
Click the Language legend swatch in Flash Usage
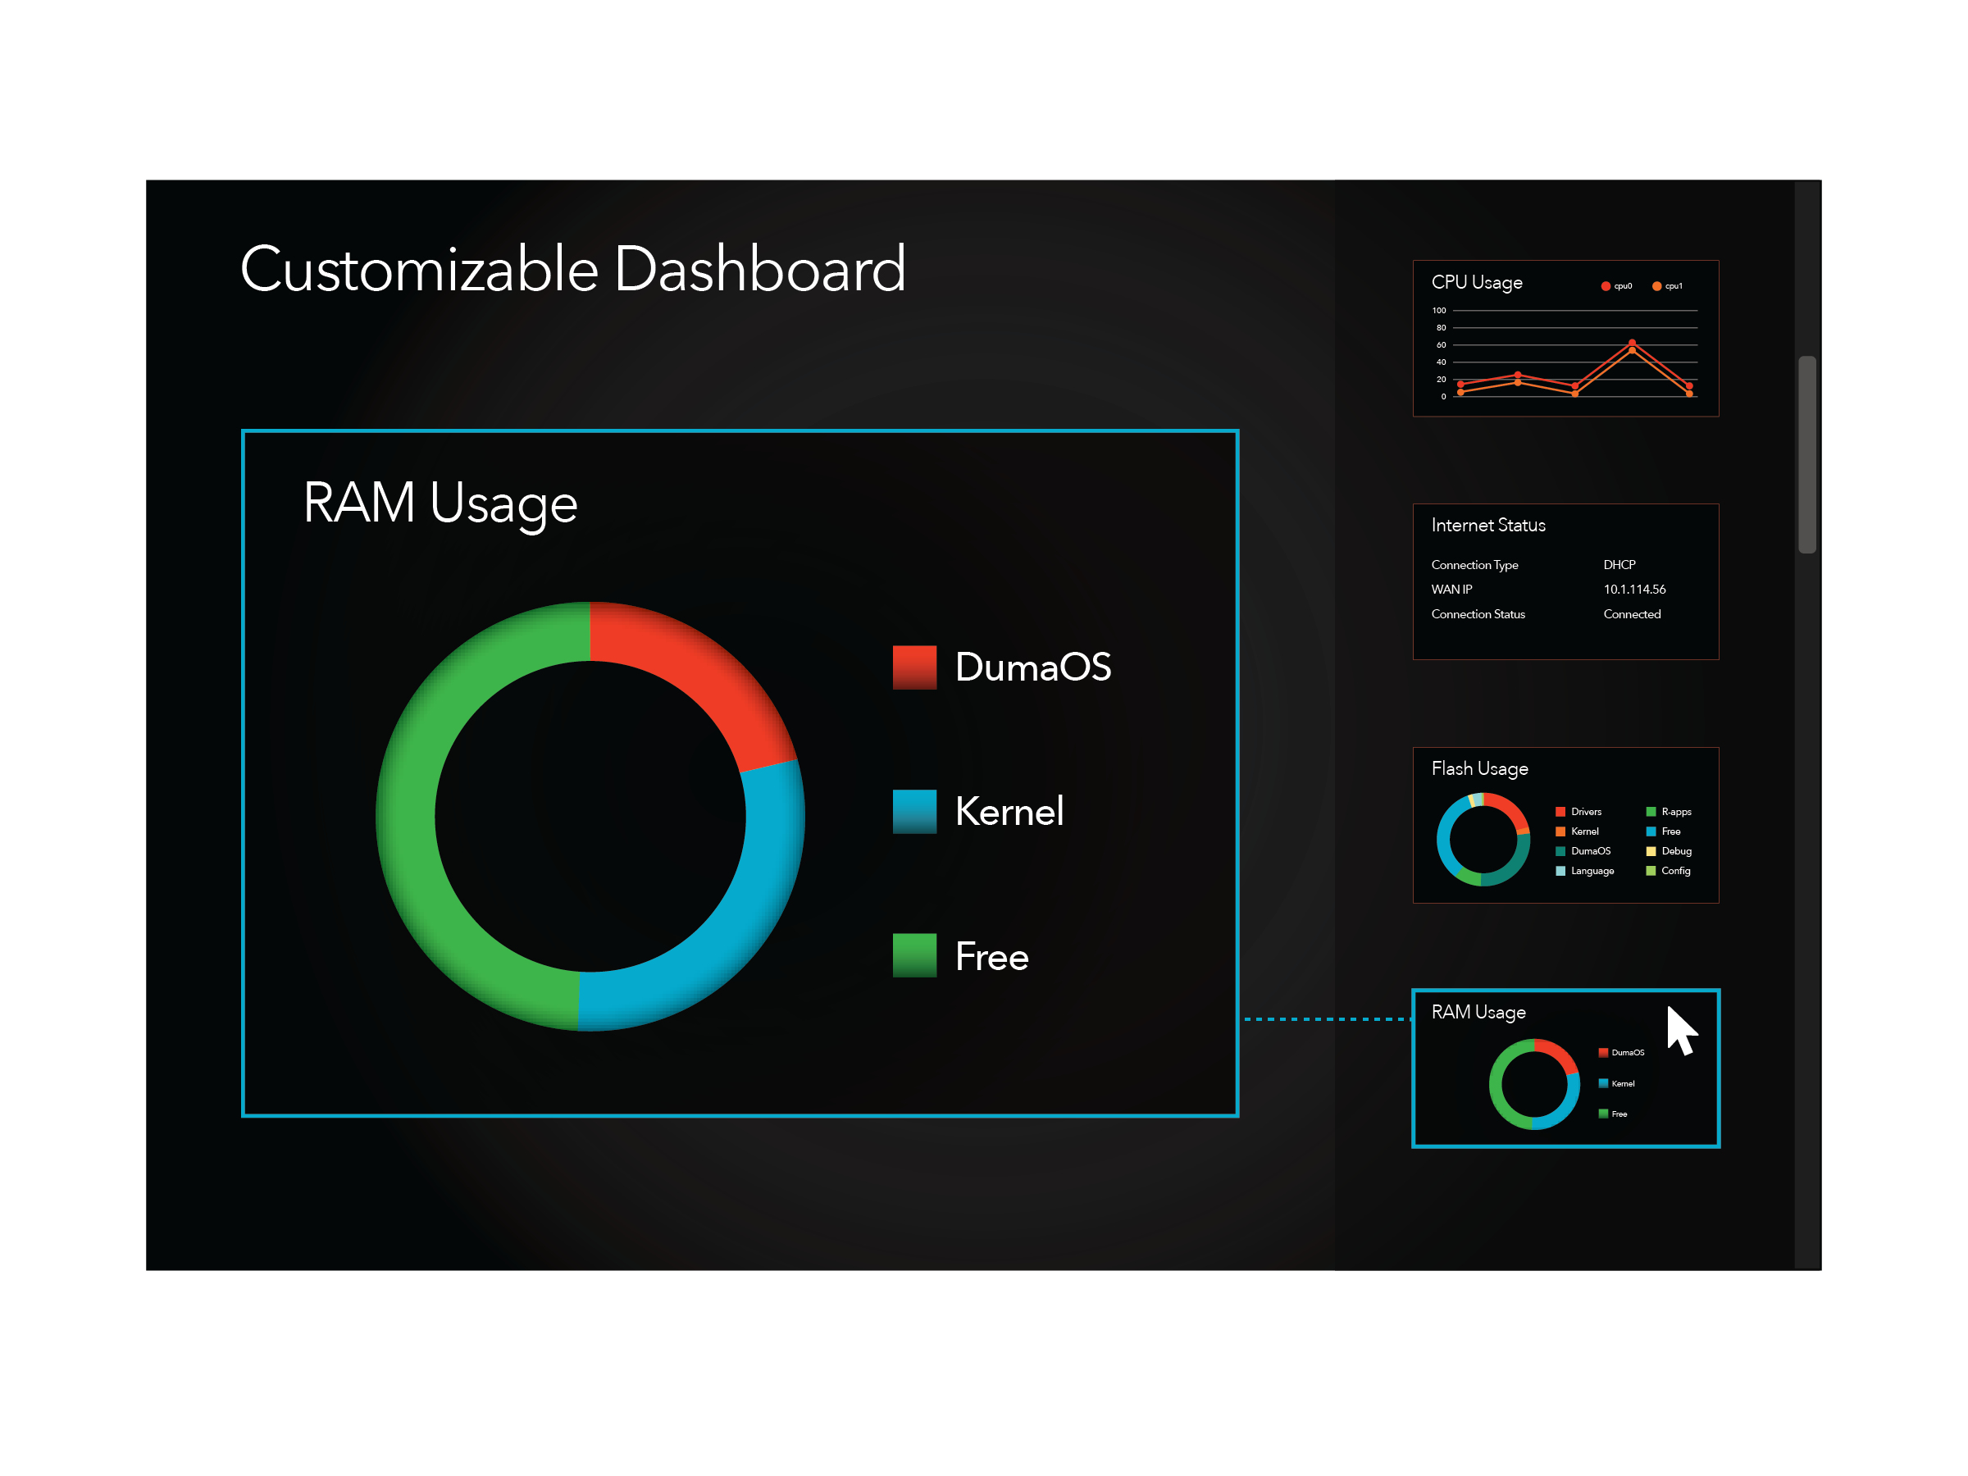tap(1560, 871)
